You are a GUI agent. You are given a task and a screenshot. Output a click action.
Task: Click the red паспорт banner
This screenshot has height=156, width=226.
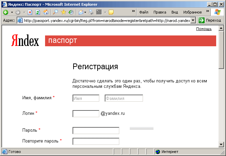[130, 41]
